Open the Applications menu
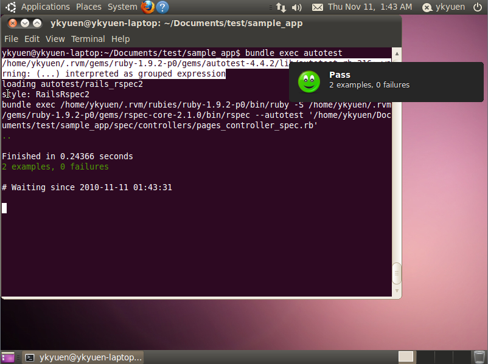This screenshot has height=364, width=488. (45, 7)
